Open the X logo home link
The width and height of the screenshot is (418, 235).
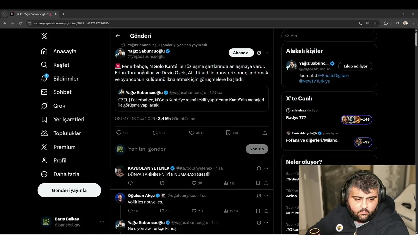point(44,36)
